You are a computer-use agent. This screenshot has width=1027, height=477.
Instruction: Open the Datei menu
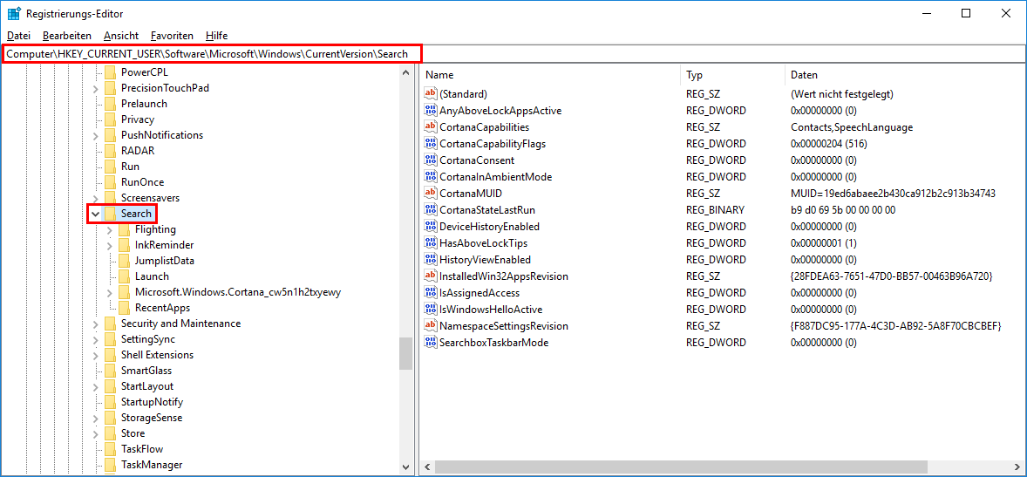[18, 36]
